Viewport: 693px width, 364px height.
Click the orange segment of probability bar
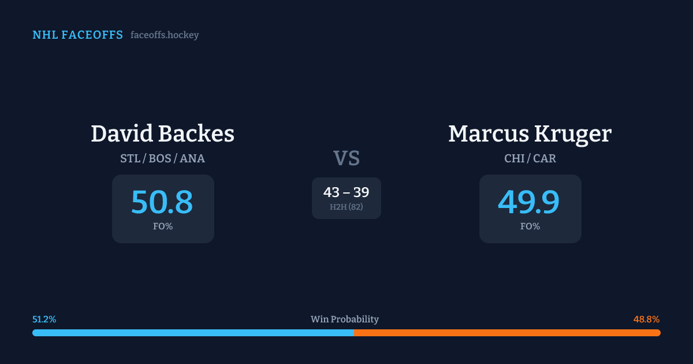tap(507, 333)
